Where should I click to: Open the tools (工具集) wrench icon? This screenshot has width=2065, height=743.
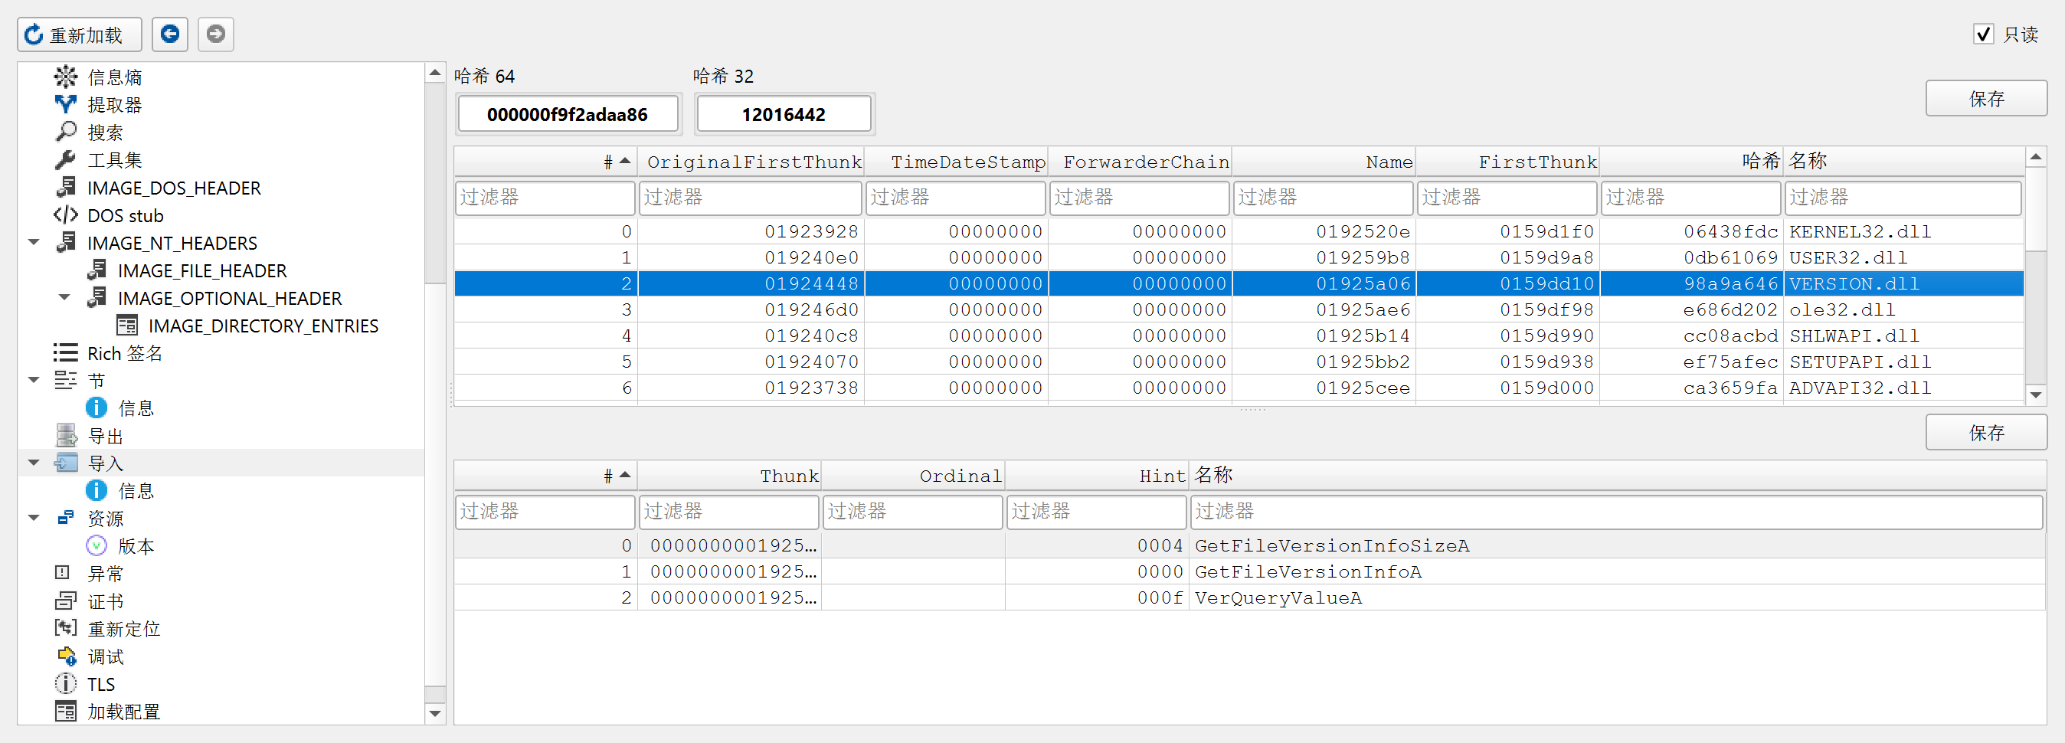click(x=65, y=159)
